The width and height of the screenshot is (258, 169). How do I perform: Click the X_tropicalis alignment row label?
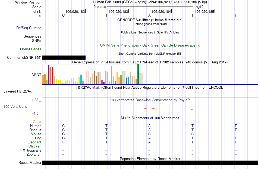point(32,150)
